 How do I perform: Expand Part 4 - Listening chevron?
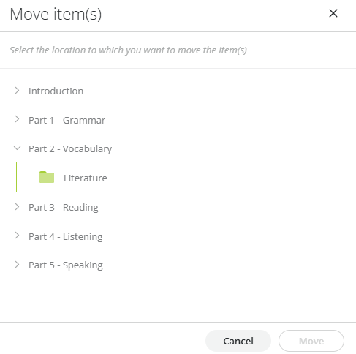click(17, 236)
